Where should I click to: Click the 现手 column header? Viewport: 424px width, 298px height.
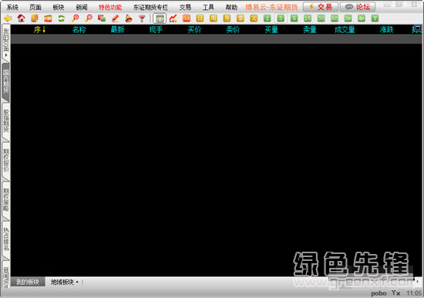[156, 29]
